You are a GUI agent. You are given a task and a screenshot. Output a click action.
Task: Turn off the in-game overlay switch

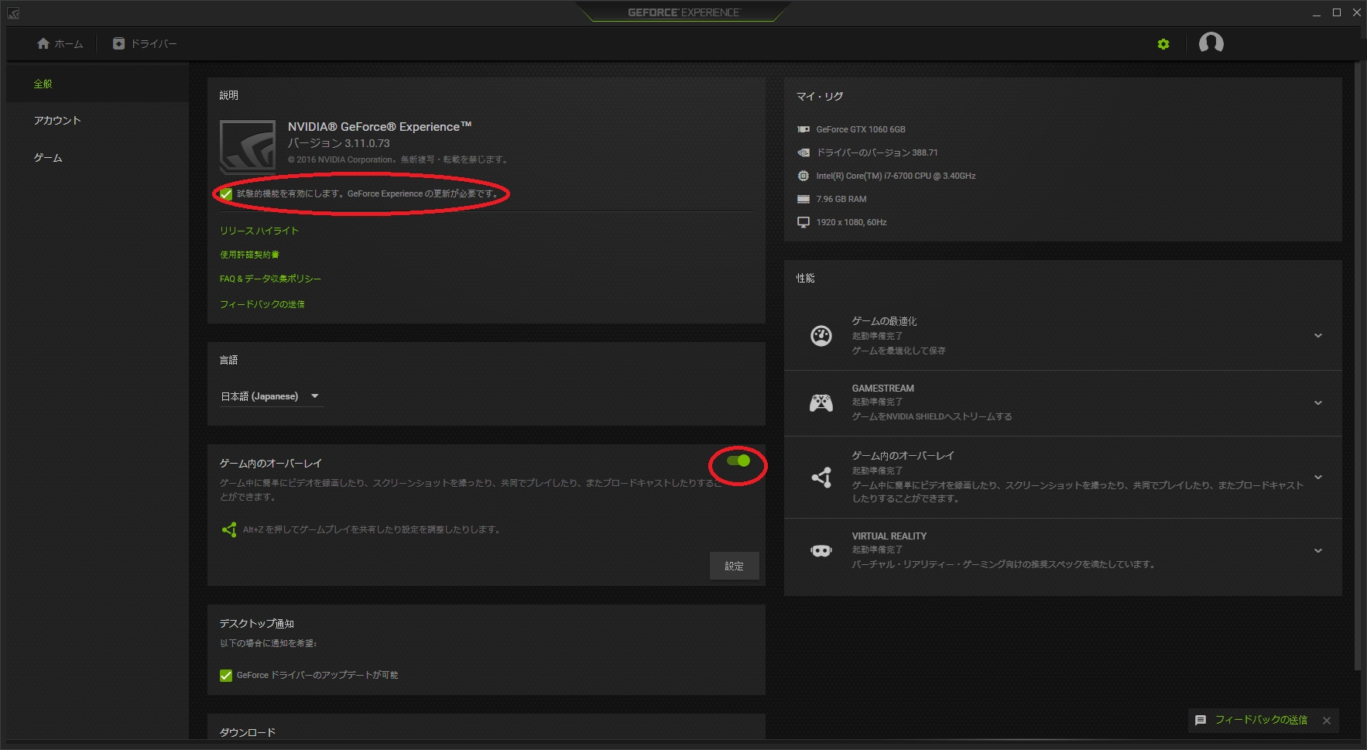738,461
